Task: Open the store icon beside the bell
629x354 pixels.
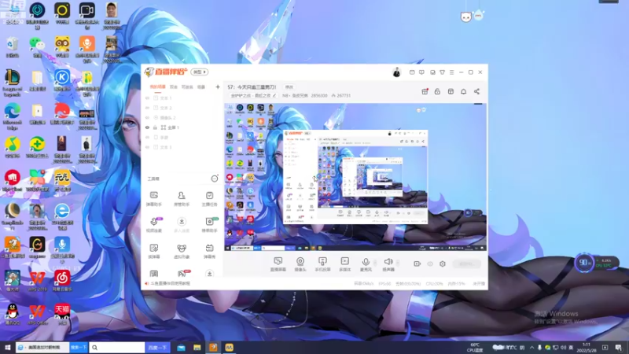Action: 451,91
